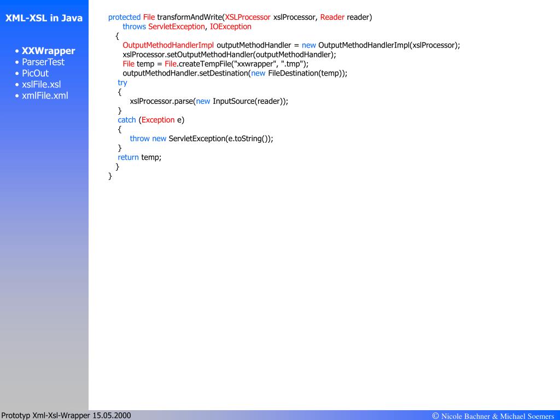
Task: Click the File.createTempFile code line
Action: click(215, 64)
